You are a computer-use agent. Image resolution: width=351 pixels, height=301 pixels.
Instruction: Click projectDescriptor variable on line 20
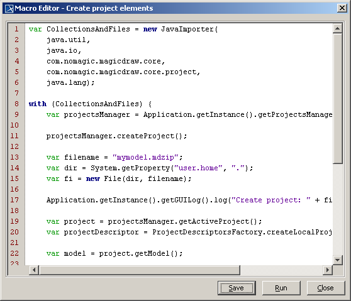(101, 232)
